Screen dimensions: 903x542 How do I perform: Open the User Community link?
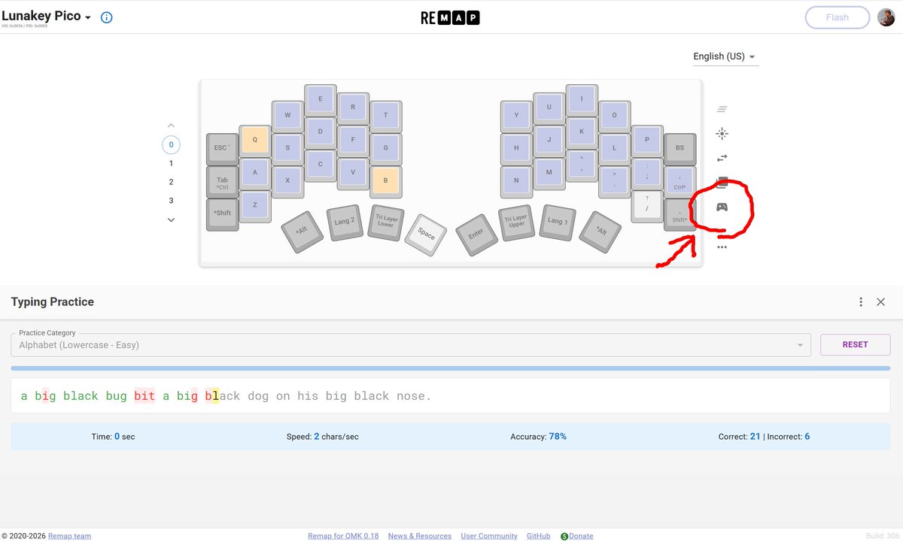(489, 536)
